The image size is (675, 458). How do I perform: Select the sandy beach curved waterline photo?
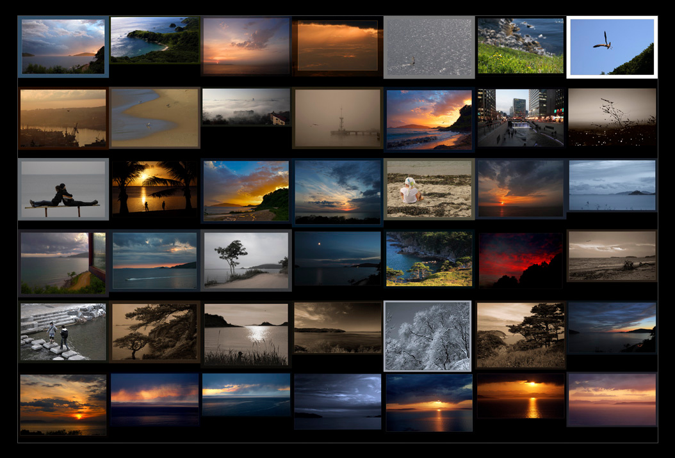(x=154, y=118)
